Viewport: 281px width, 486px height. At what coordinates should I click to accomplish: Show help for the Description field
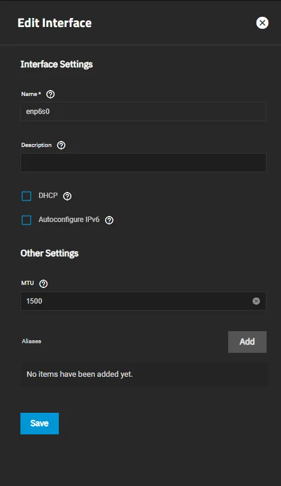click(x=61, y=145)
